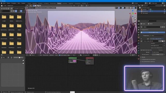Screen dimensions: 166x93
Task: Open the Справка menu
Action: [x=23, y=3]
